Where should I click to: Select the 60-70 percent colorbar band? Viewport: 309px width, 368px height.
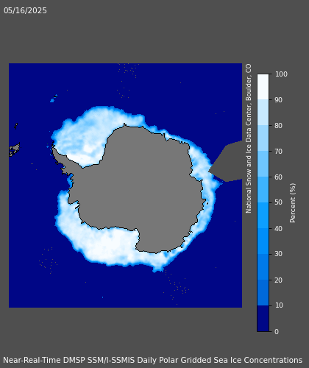coord(263,164)
